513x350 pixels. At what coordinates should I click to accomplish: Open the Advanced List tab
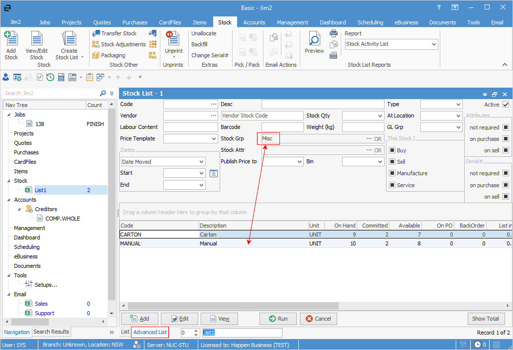click(x=150, y=332)
